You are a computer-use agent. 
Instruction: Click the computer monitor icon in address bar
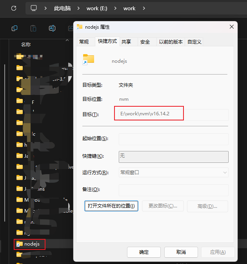[x=34, y=8]
